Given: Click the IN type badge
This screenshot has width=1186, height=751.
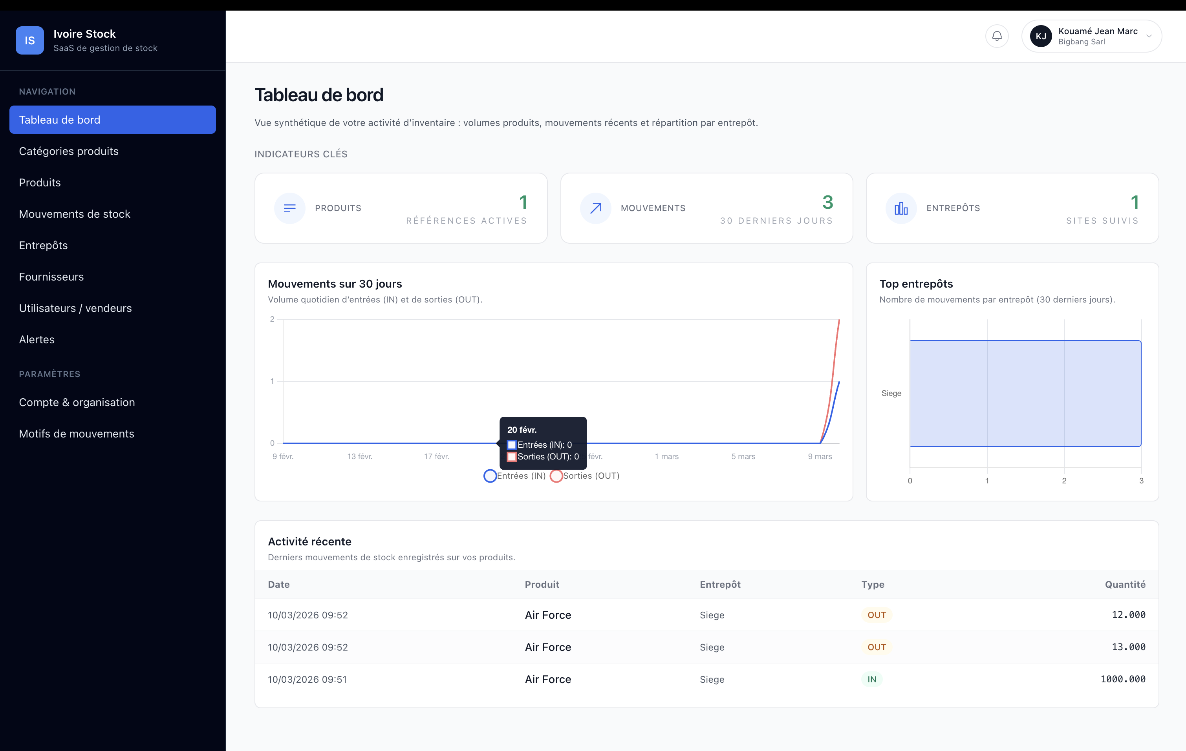Looking at the screenshot, I should point(871,679).
